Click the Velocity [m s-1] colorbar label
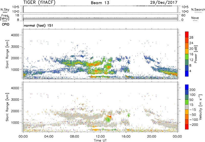This screenshot has height=142, width=205. pyautogui.click(x=200, y=107)
